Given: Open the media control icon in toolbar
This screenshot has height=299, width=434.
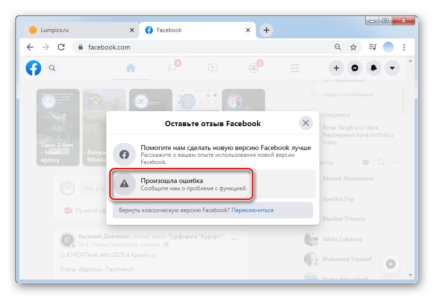Looking at the screenshot, I should coord(372,48).
